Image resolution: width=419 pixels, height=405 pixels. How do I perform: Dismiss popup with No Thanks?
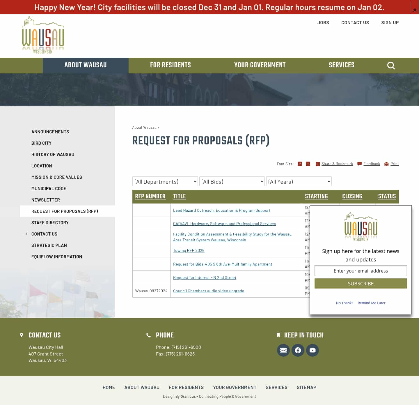coord(345,303)
